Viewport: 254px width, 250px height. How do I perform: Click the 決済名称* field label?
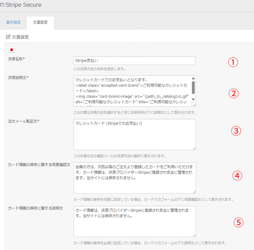[x=17, y=59]
